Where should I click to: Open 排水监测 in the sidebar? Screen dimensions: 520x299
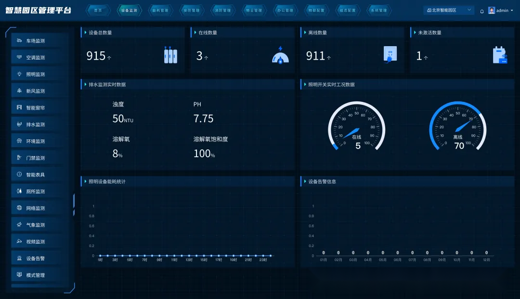36,125
